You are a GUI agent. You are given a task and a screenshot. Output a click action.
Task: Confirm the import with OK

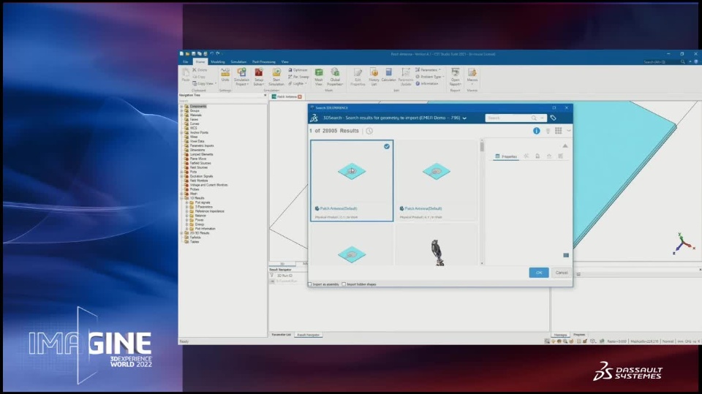[539, 273]
